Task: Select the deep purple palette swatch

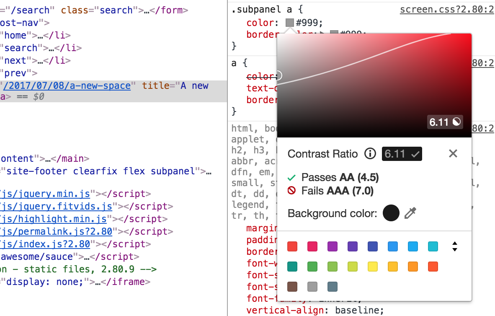Action: (353, 246)
